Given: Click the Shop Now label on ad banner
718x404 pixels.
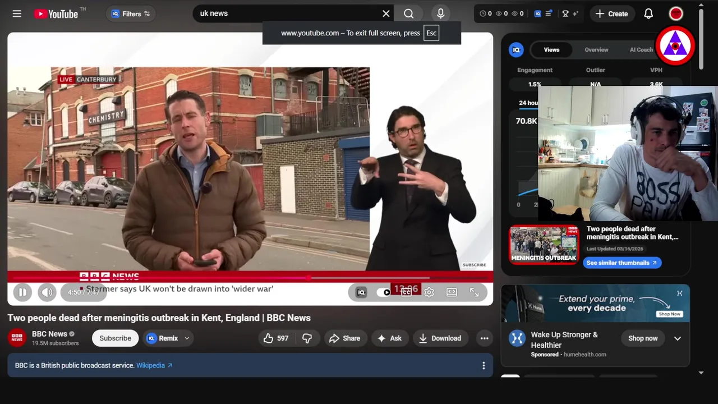Looking at the screenshot, I should 669,314.
